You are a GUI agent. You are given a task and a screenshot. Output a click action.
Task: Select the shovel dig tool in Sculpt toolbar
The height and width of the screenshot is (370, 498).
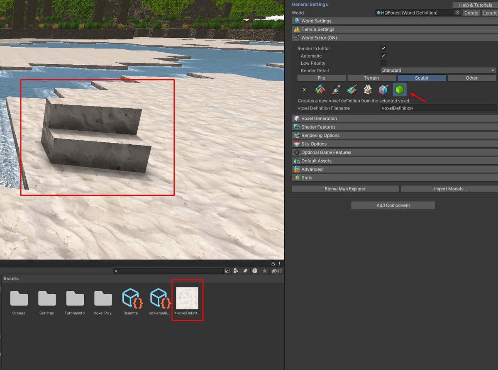point(336,89)
